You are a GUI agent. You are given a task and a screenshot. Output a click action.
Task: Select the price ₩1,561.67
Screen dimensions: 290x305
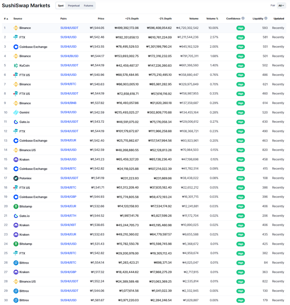[97, 300]
